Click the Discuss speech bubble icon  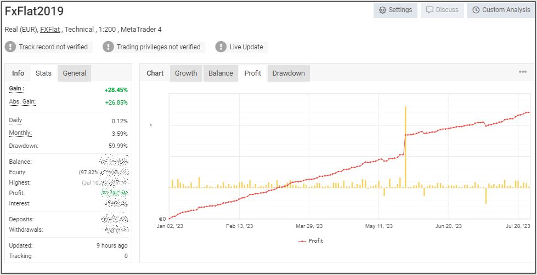pyautogui.click(x=429, y=10)
